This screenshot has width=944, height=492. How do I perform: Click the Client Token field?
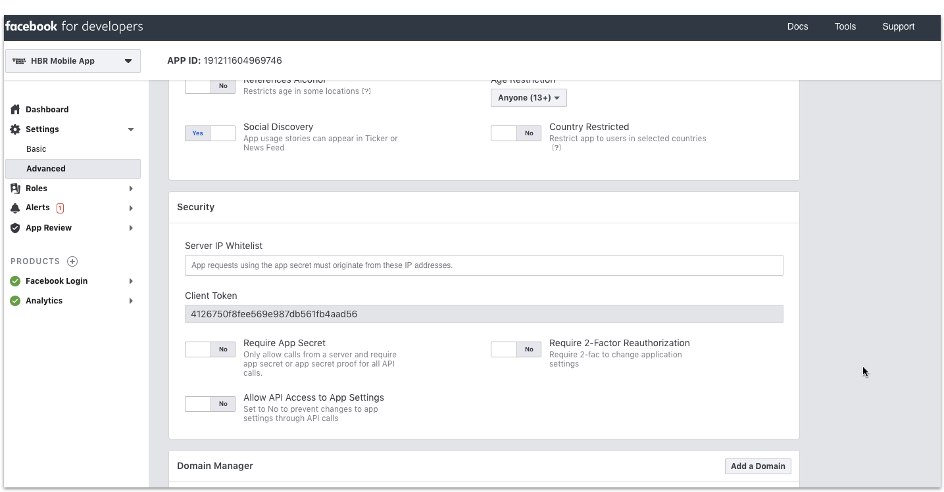(484, 314)
